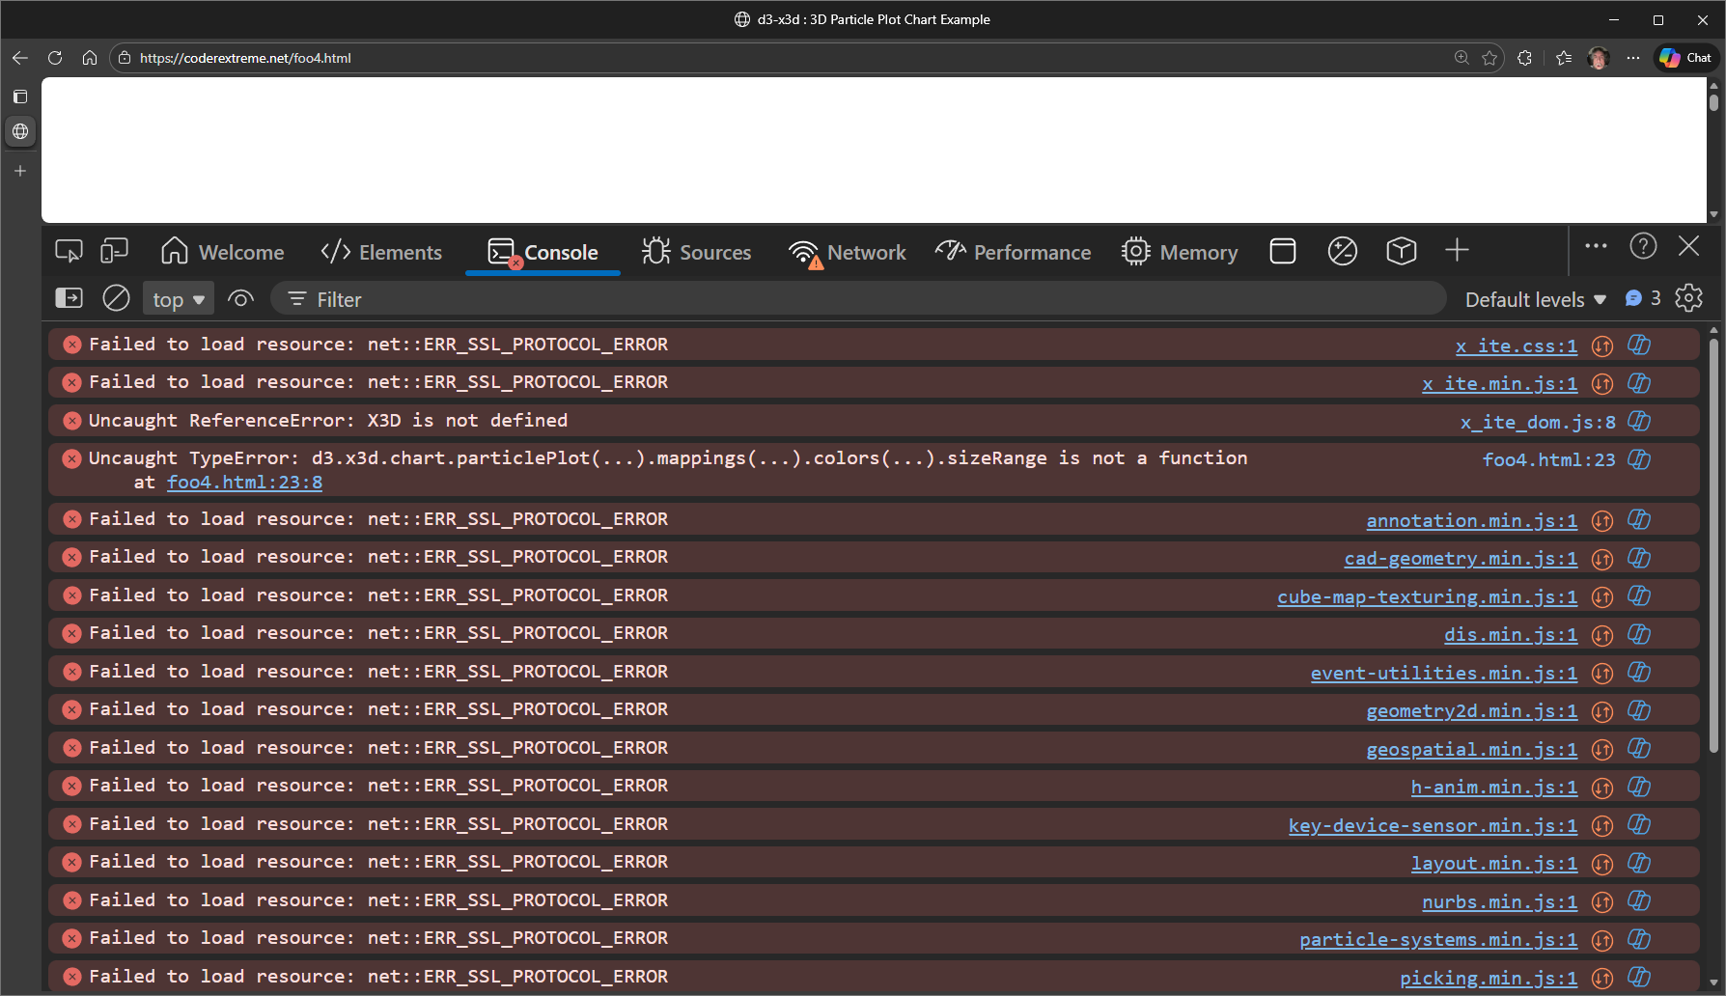Open the Default levels dropdown
The width and height of the screenshot is (1726, 996).
point(1535,299)
